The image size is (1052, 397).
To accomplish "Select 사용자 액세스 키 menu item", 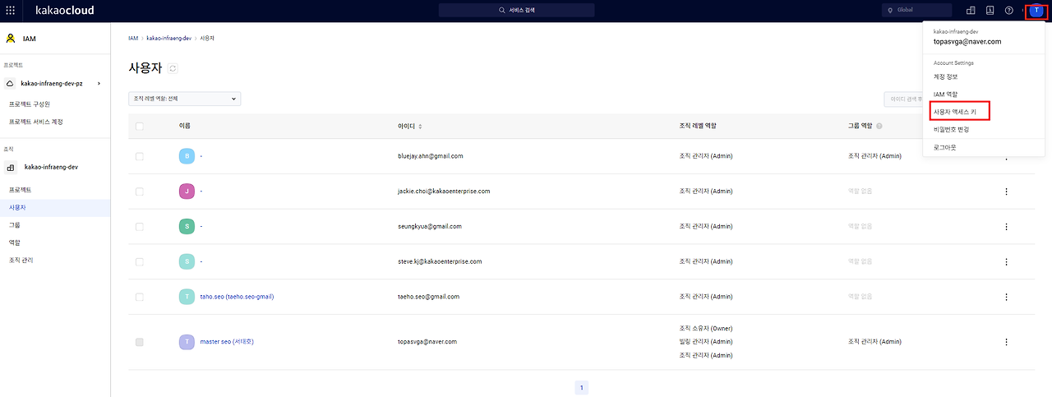I will pos(955,111).
